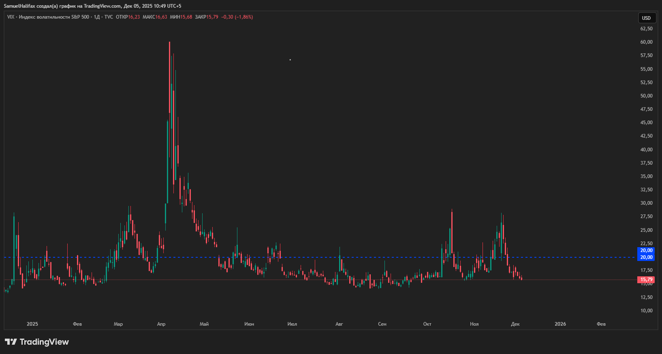
Task: Click the VIX Индекс волатильности S&P 500 title
Action: [x=48, y=17]
